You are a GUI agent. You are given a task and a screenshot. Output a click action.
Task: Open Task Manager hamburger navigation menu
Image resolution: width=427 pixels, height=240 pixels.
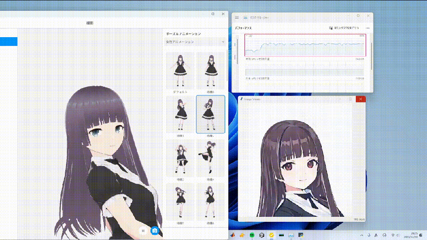(237, 18)
